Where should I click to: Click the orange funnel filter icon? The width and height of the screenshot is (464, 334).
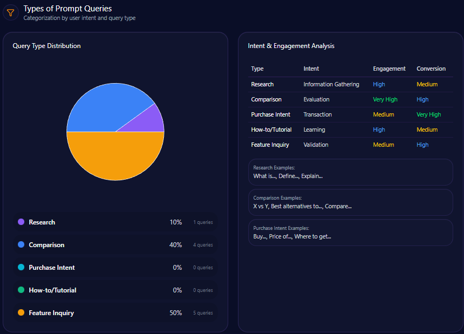(x=10, y=12)
